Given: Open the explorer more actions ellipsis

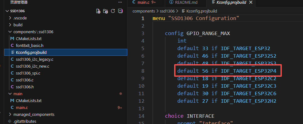Looking at the screenshot, I should pyautogui.click(x=120, y=2).
